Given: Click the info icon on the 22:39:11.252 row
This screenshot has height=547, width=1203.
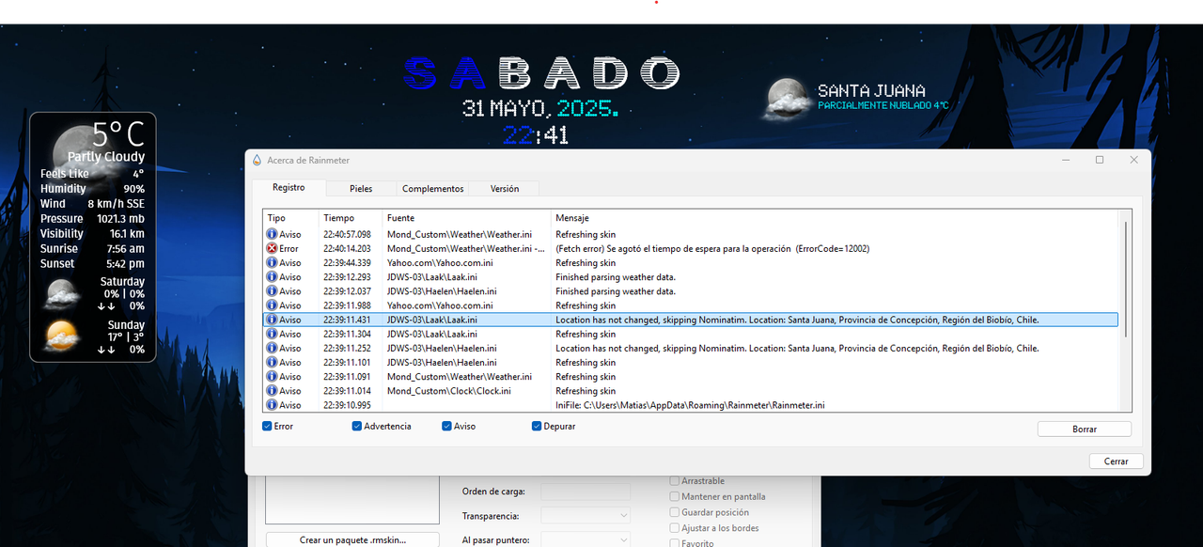Looking at the screenshot, I should tap(272, 348).
